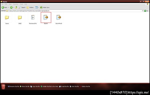Click 'E-mail this file' task link
This screenshot has width=150, height=95.
pos(64,87)
